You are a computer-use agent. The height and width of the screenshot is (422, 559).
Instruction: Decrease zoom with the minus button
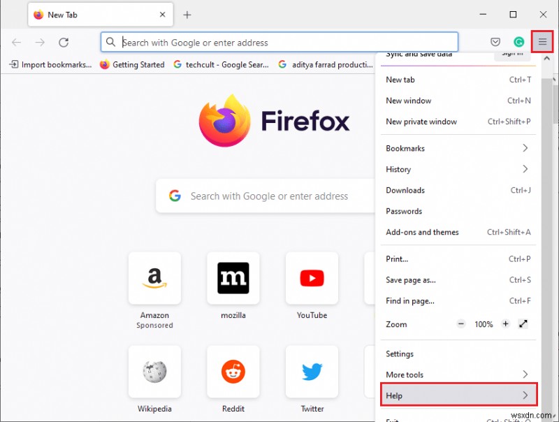pos(461,324)
